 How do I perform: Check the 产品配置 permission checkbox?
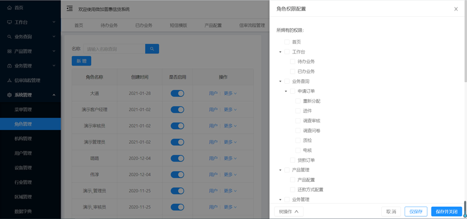point(292,180)
